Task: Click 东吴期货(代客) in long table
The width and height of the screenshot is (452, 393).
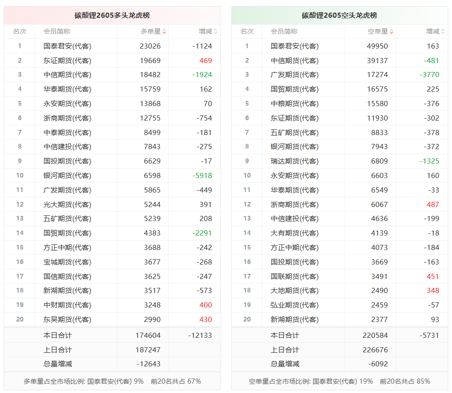Action: point(67,319)
